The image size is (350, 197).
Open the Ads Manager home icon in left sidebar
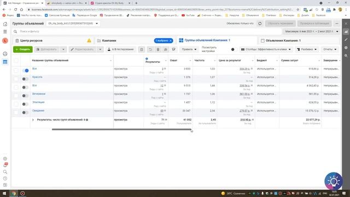[5, 24]
